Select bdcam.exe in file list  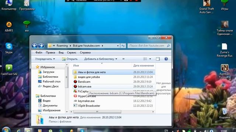(114, 87)
